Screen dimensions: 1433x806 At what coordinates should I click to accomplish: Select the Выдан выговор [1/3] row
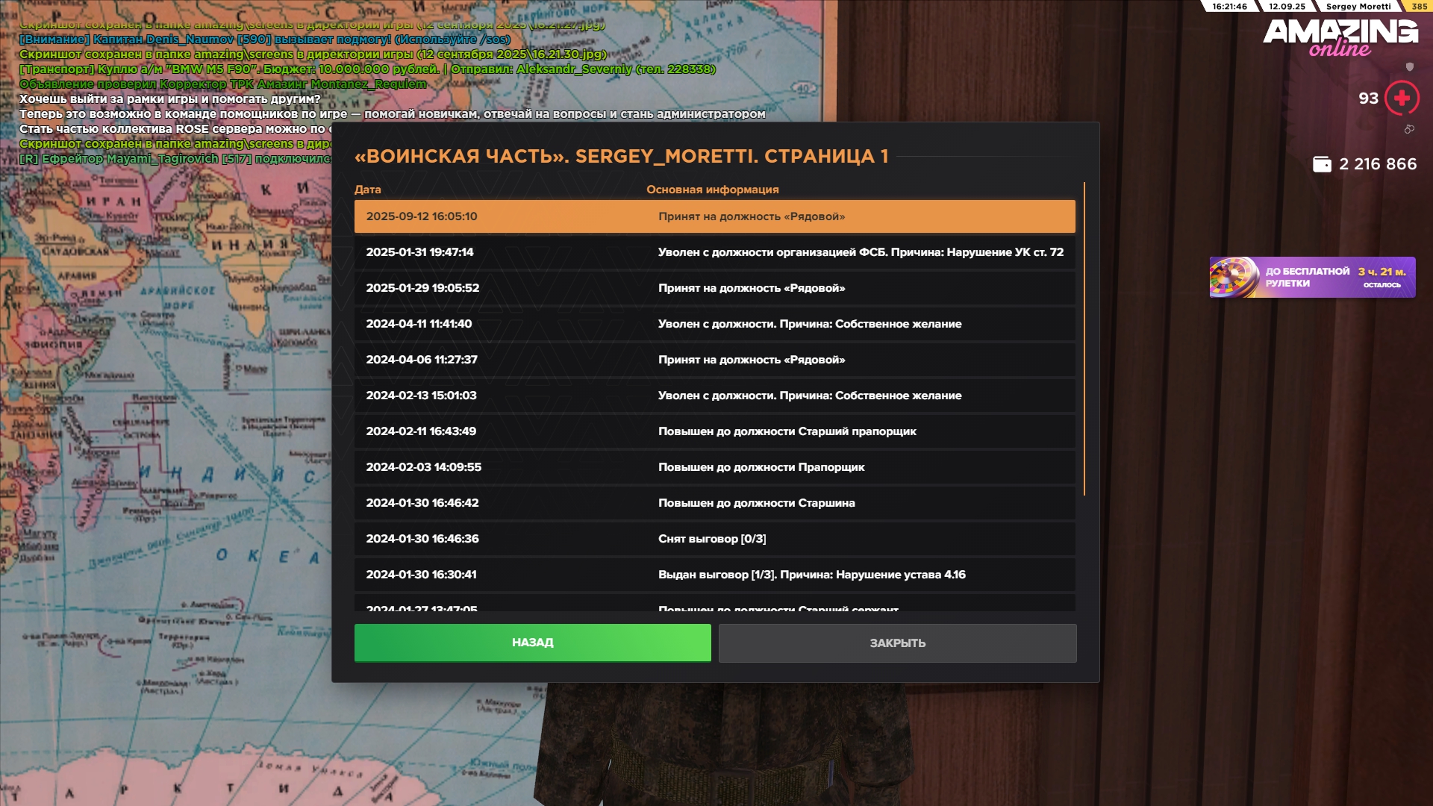(714, 575)
